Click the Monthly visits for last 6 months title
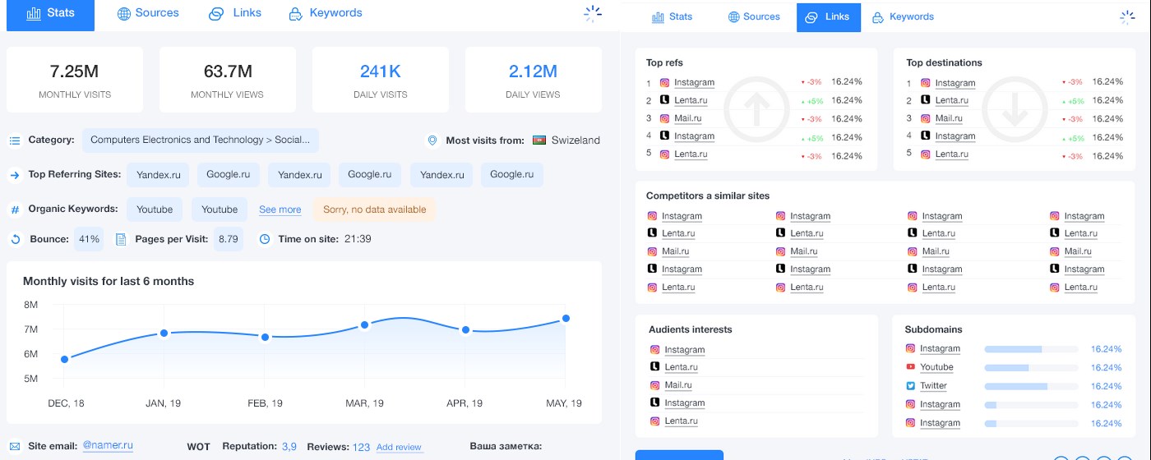The width and height of the screenshot is (1151, 460). [x=109, y=281]
